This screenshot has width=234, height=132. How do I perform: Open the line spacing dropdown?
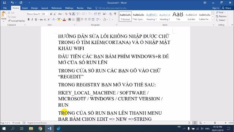click(x=100, y=19)
